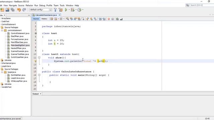Open the Back history dropdown arrow
The image size is (214, 120).
point(58,19)
